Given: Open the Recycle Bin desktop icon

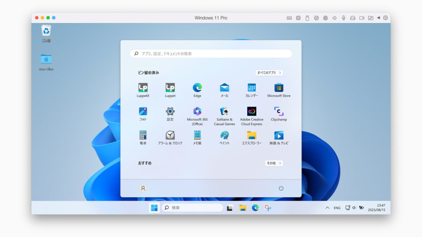Looking at the screenshot, I should click(x=46, y=34).
